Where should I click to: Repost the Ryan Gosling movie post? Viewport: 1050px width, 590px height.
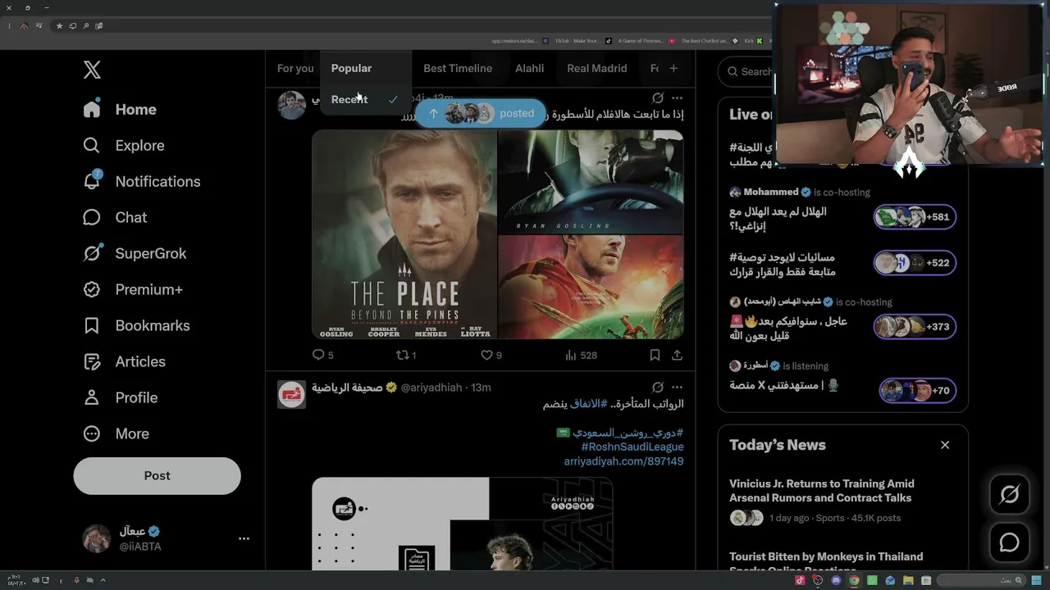(402, 355)
